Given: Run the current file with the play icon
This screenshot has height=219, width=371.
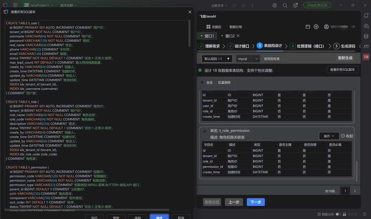Looking at the screenshot, I should point(235,5).
